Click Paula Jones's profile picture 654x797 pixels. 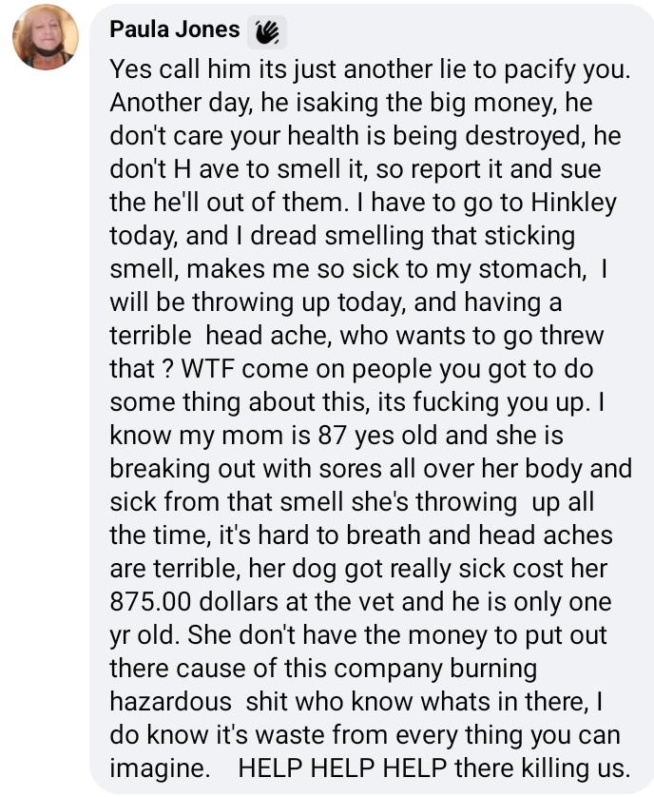pyautogui.click(x=45, y=38)
